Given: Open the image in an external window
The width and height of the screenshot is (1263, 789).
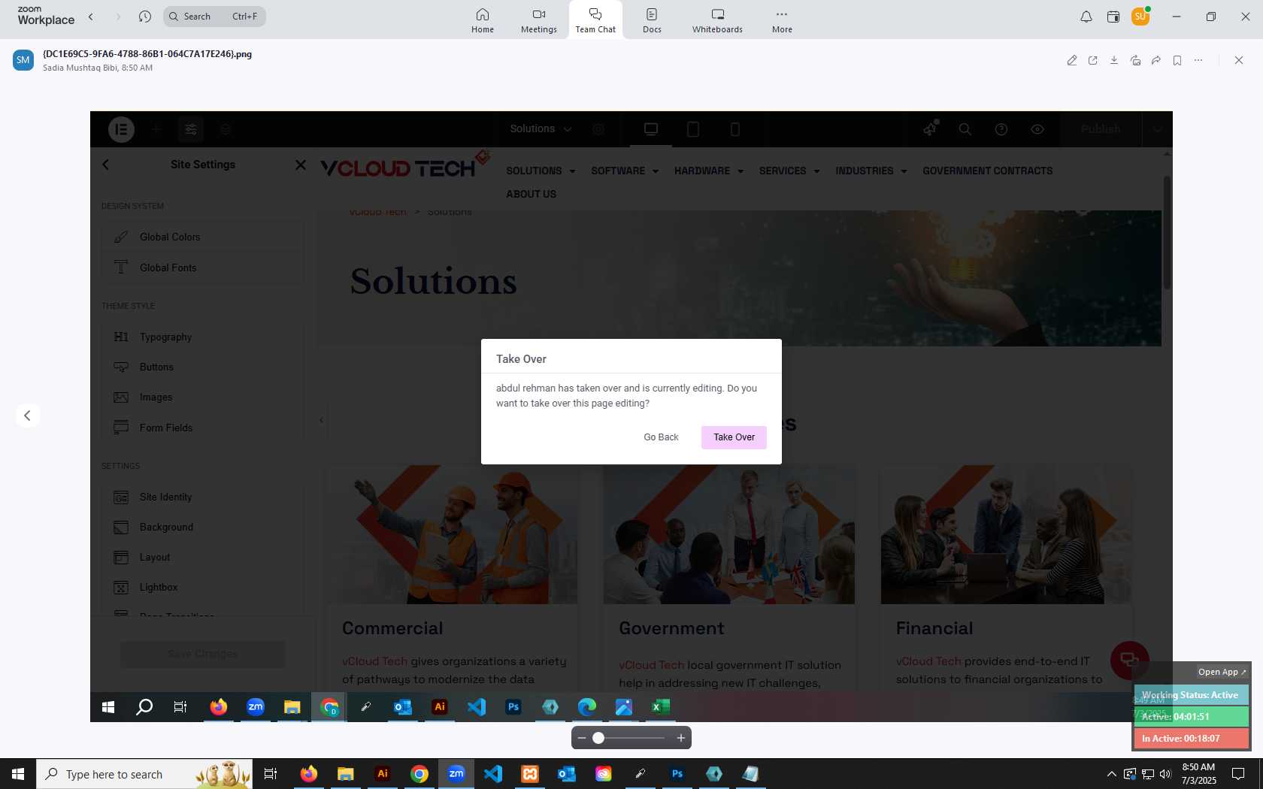Looking at the screenshot, I should tap(1093, 60).
